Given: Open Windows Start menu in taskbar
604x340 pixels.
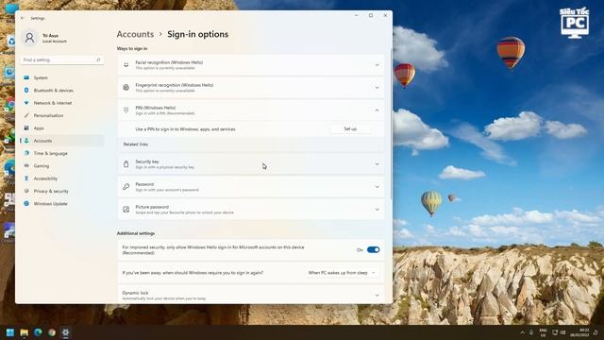Looking at the screenshot, I should [10, 332].
